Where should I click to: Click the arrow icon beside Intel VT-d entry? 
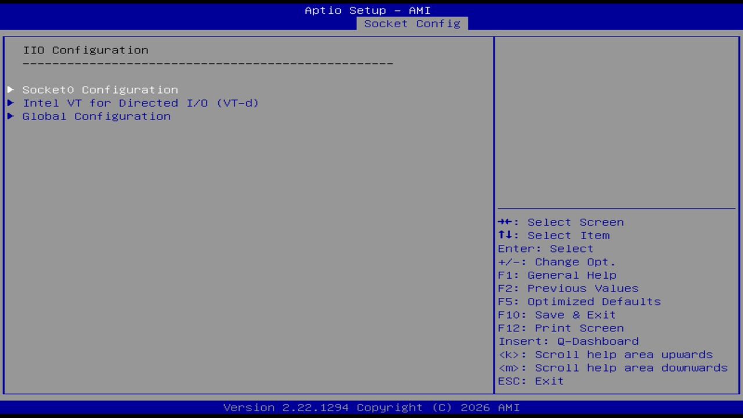click(x=10, y=103)
